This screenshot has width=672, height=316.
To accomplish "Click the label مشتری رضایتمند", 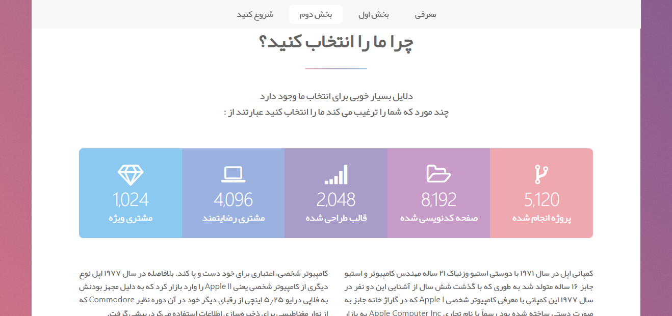I will tap(233, 219).
